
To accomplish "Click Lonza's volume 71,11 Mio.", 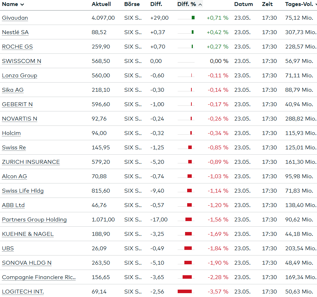I will tap(299, 76).
